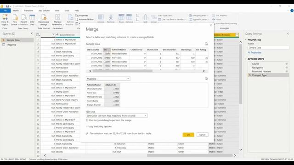Open the File tab
Screen dimensions: 294x165
pyautogui.click(x=5, y=11)
